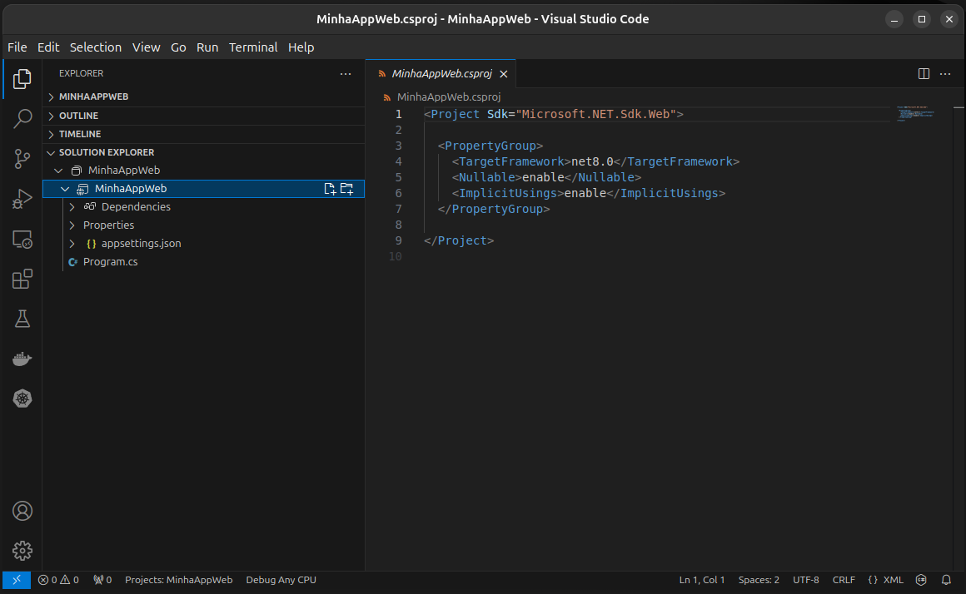Click Debug Any CPU in status bar
This screenshot has height=594, width=966.
pyautogui.click(x=281, y=580)
